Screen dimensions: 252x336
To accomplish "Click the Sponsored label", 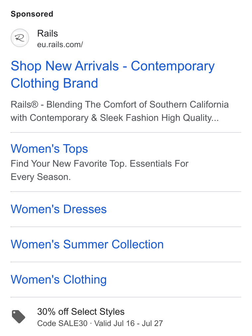I will 32,14.
